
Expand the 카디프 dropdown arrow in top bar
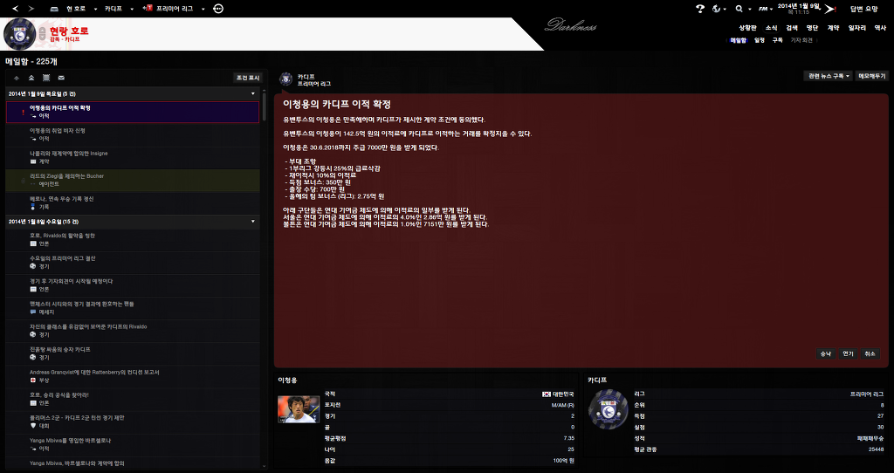[132, 9]
